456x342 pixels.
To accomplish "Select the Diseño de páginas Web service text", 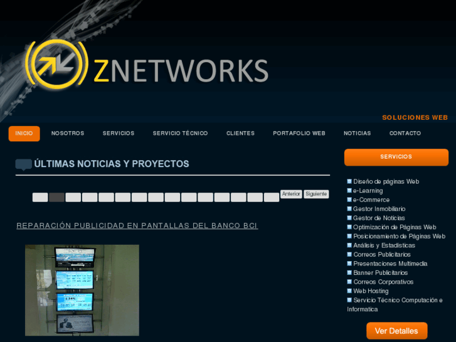I will click(x=386, y=181).
